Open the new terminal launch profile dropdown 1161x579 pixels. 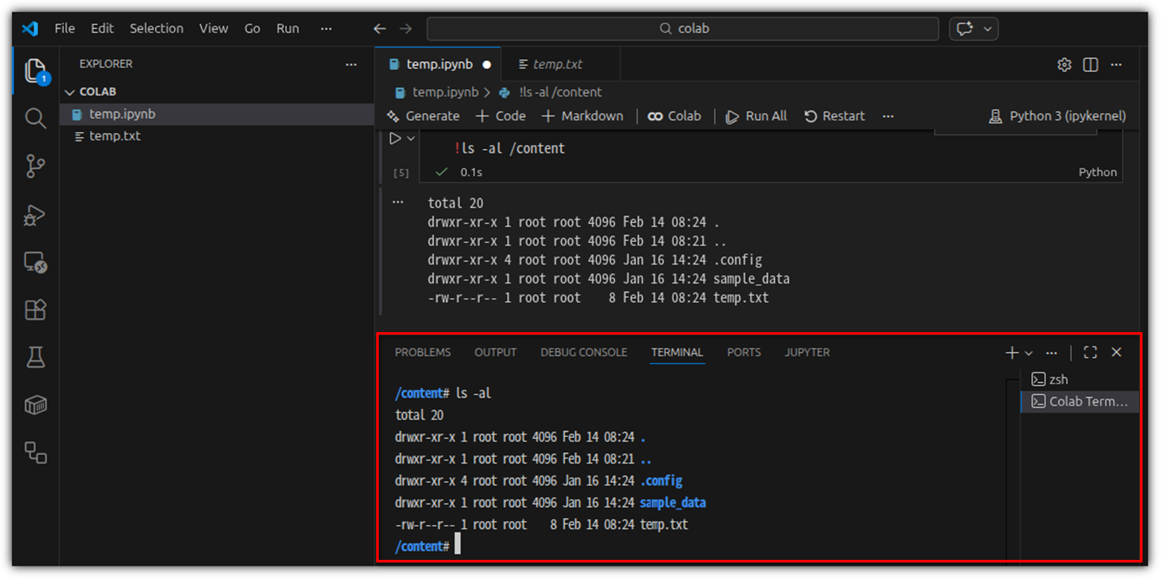click(1029, 353)
